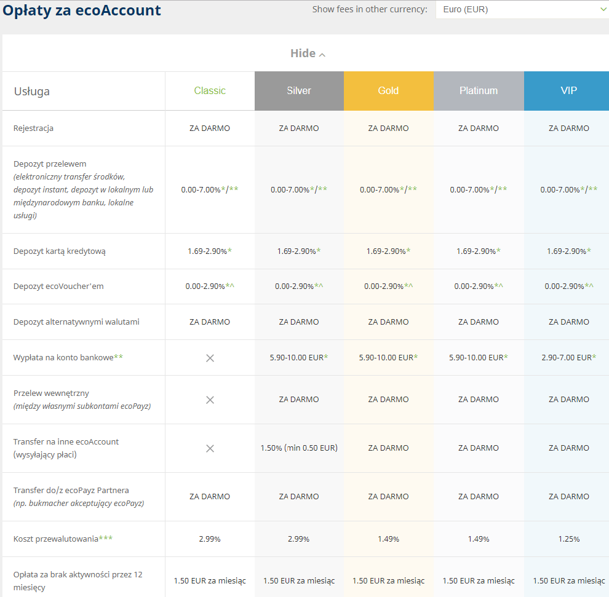Click Silver currency conversion cost 2.99%
This screenshot has height=597, width=609.
tap(299, 539)
